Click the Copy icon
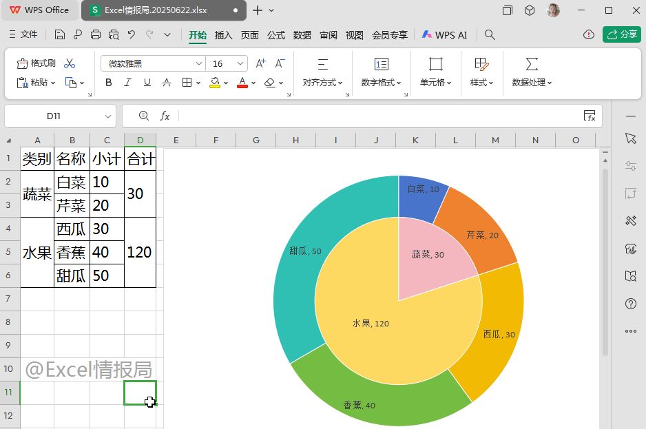The width and height of the screenshot is (646, 429). [71, 83]
